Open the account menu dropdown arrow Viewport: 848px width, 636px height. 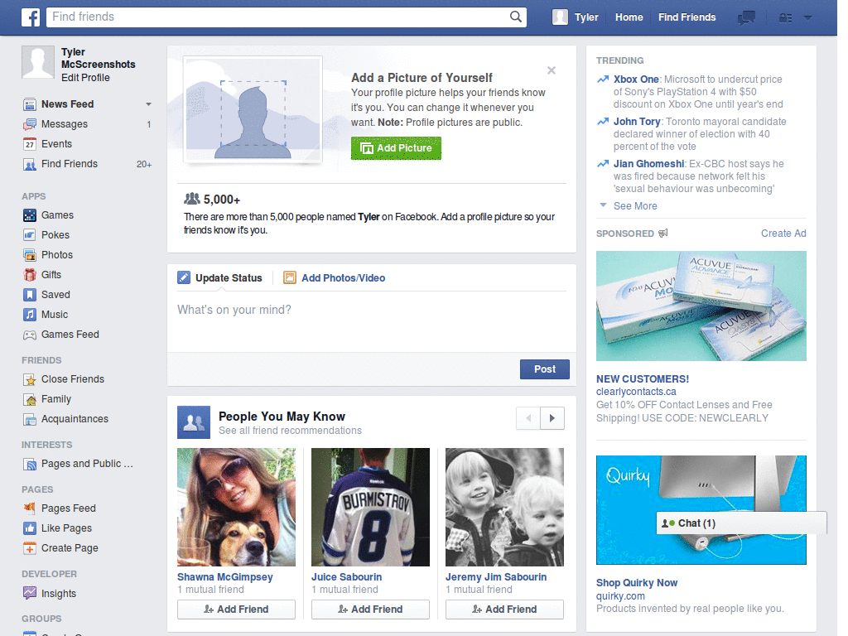pyautogui.click(x=807, y=18)
